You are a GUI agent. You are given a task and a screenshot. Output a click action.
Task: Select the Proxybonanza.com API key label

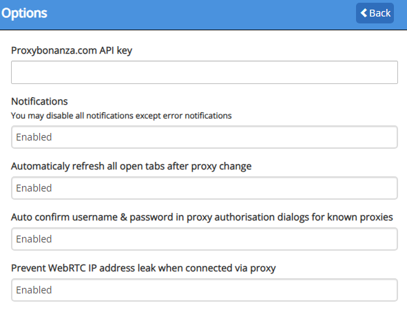[72, 50]
